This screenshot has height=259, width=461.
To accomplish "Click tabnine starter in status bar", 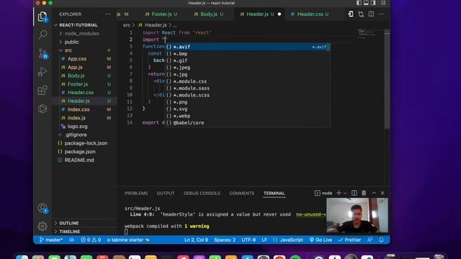I will (128, 240).
